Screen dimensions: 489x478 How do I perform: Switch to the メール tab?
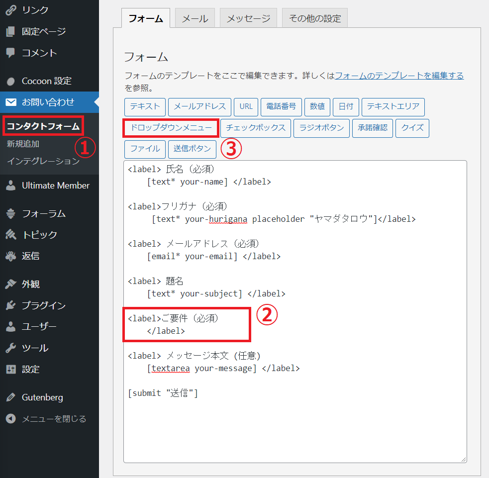195,18
